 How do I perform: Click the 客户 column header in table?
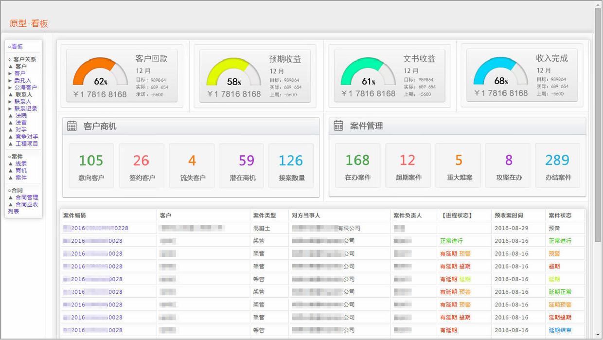[x=165, y=215]
